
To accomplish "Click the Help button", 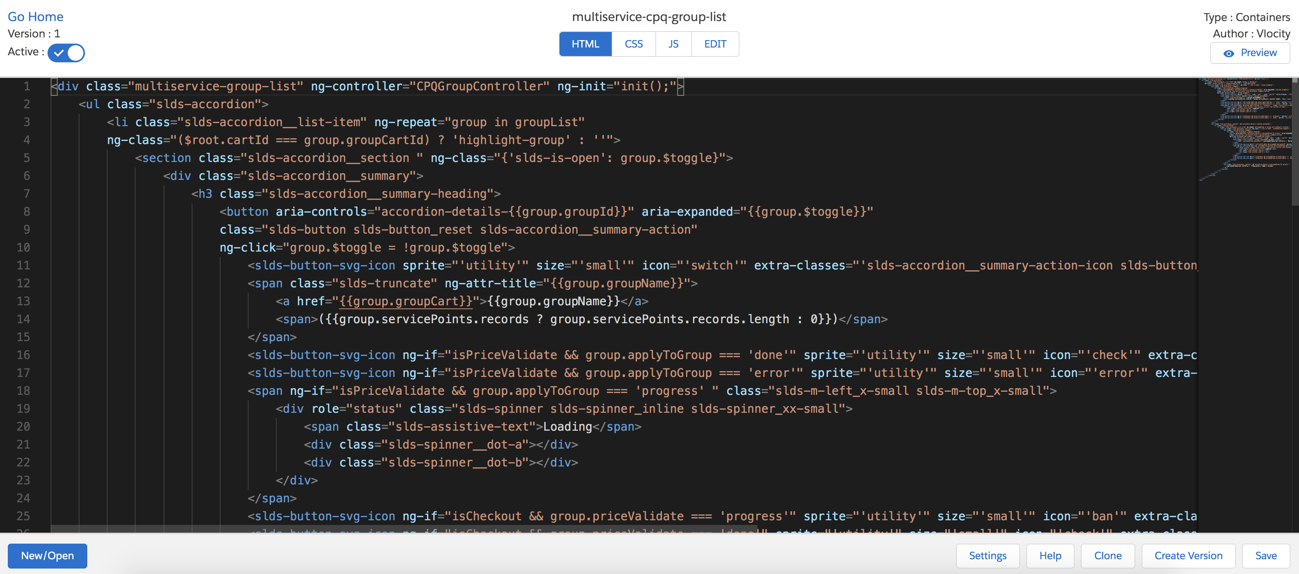I will point(1050,555).
